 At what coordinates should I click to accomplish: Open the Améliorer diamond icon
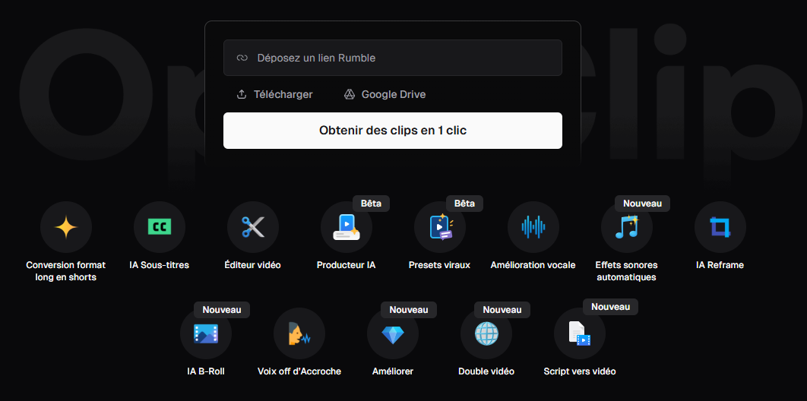[393, 333]
